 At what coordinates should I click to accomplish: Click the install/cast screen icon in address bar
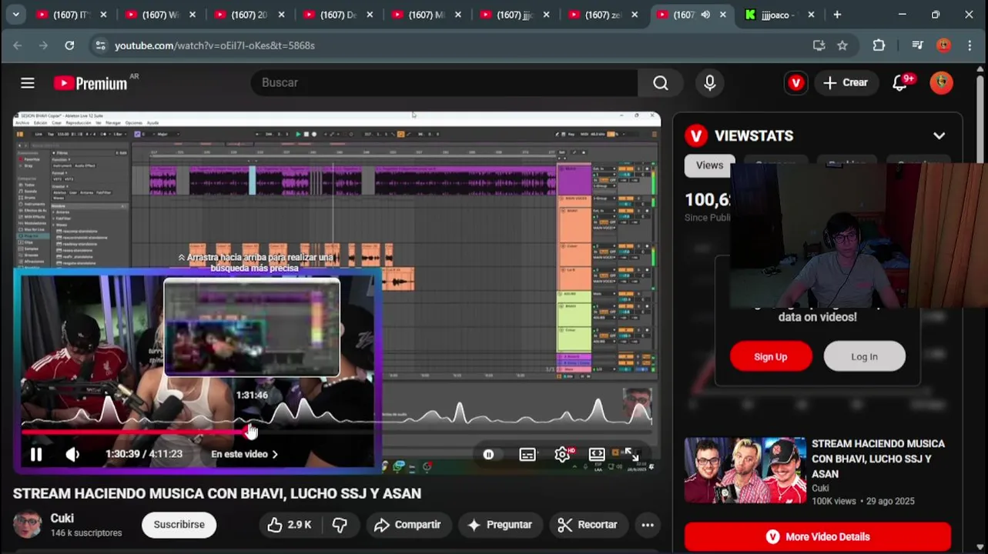pos(819,45)
